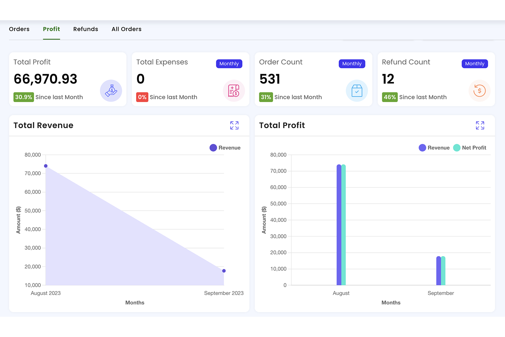The width and height of the screenshot is (505, 337).
Task: Expand the Total Revenue chart to fullscreen
Action: [x=234, y=125]
